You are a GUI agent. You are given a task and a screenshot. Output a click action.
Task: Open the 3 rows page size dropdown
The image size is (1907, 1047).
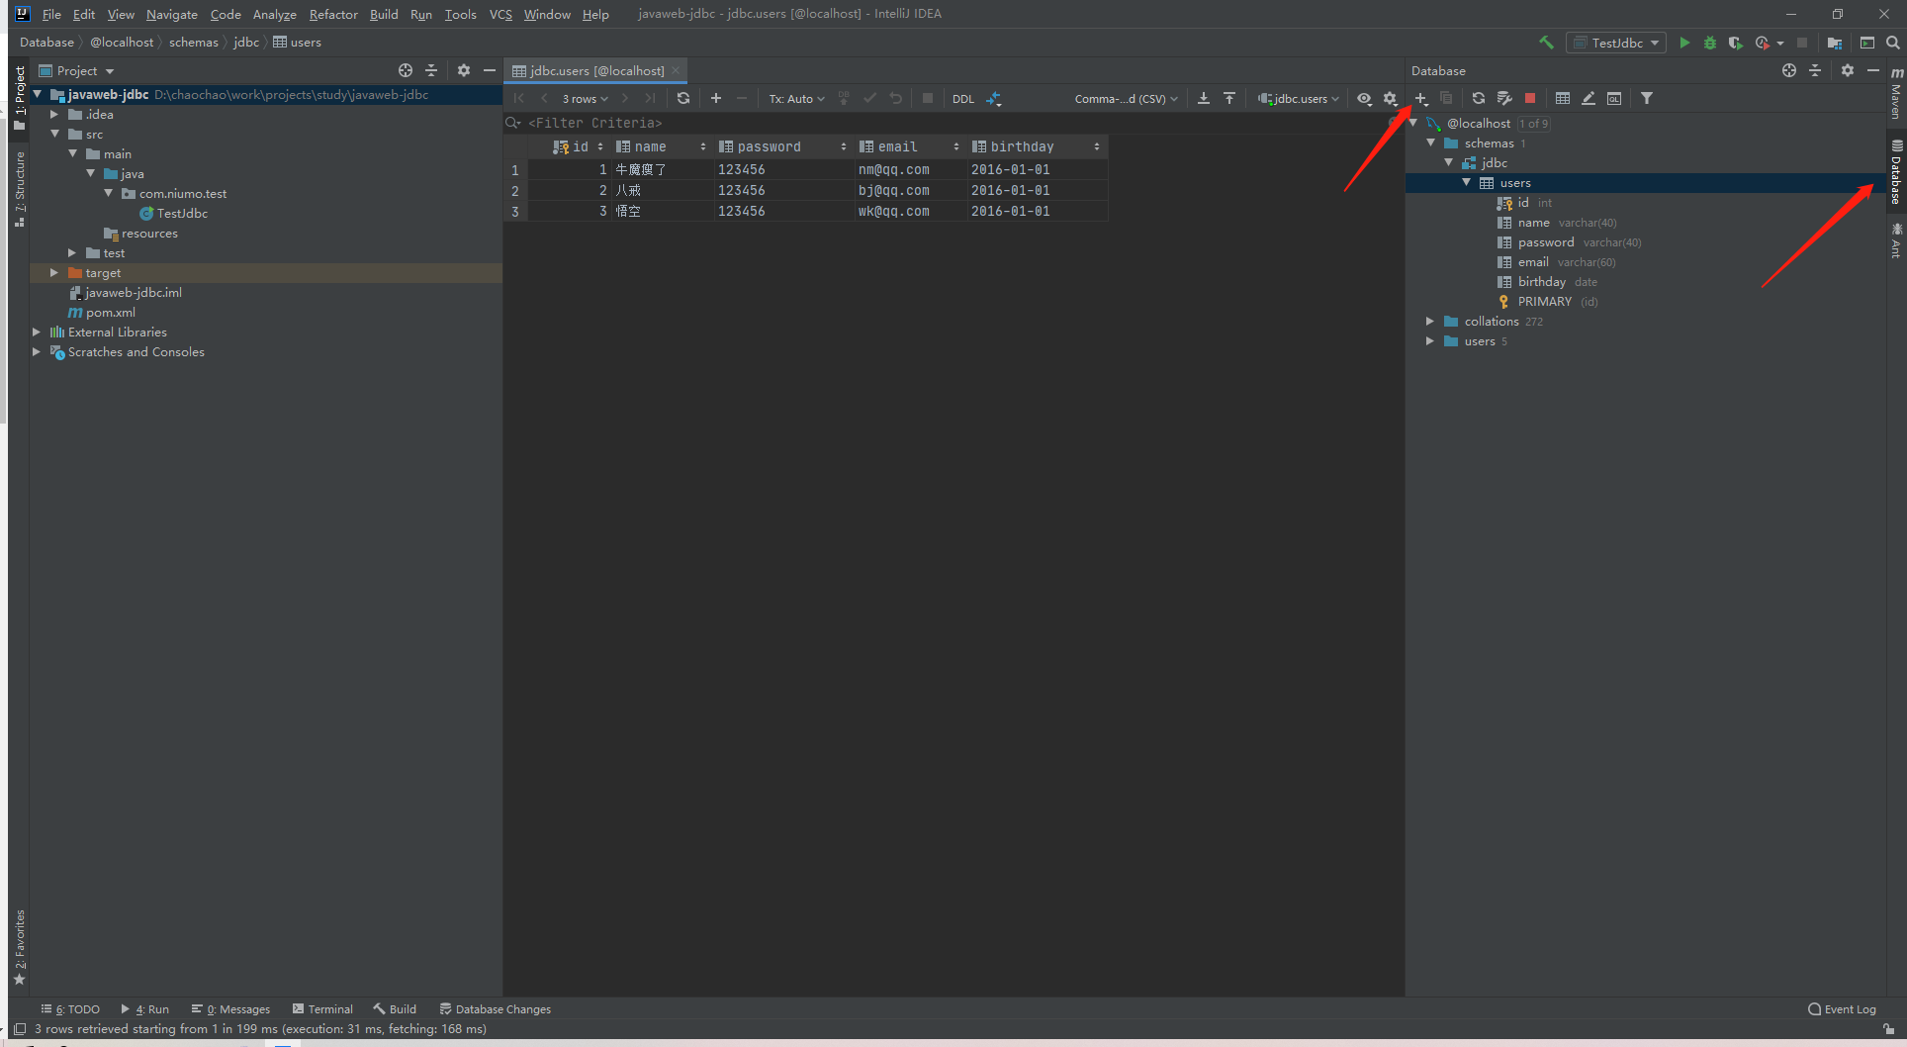pos(585,98)
